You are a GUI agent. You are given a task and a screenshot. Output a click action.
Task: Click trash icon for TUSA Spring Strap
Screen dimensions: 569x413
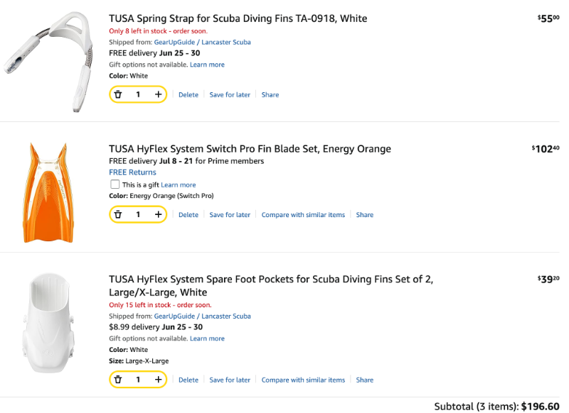pyautogui.click(x=119, y=94)
